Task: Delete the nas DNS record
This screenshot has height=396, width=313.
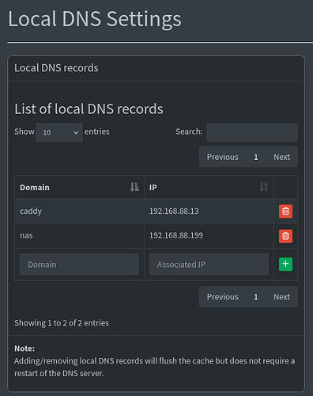Action: point(285,236)
